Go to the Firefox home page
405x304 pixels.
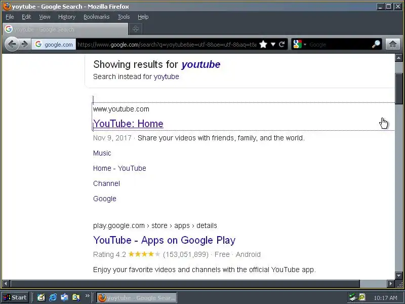pyautogui.click(x=393, y=44)
